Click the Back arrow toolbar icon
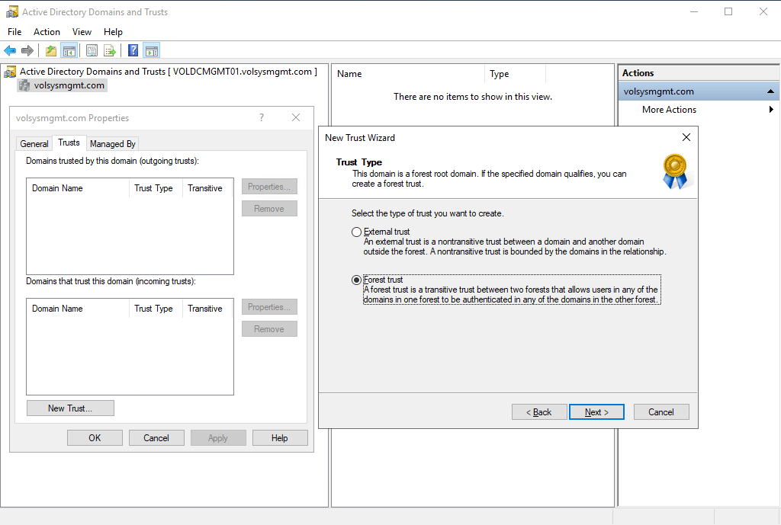The width and height of the screenshot is (781, 525). tap(10, 51)
